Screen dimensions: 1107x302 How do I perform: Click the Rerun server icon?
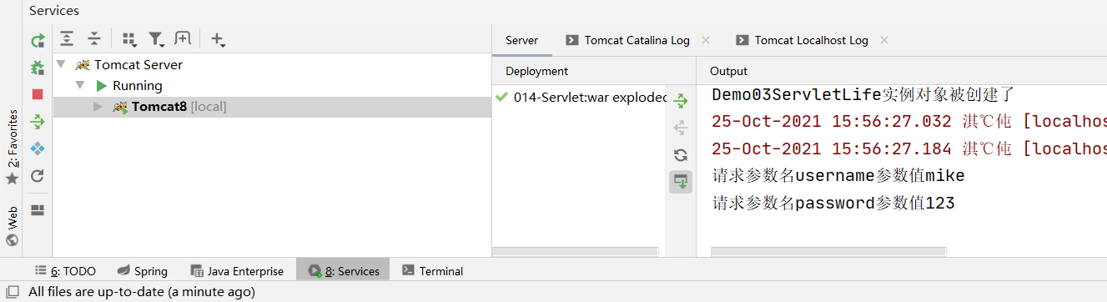point(38,41)
